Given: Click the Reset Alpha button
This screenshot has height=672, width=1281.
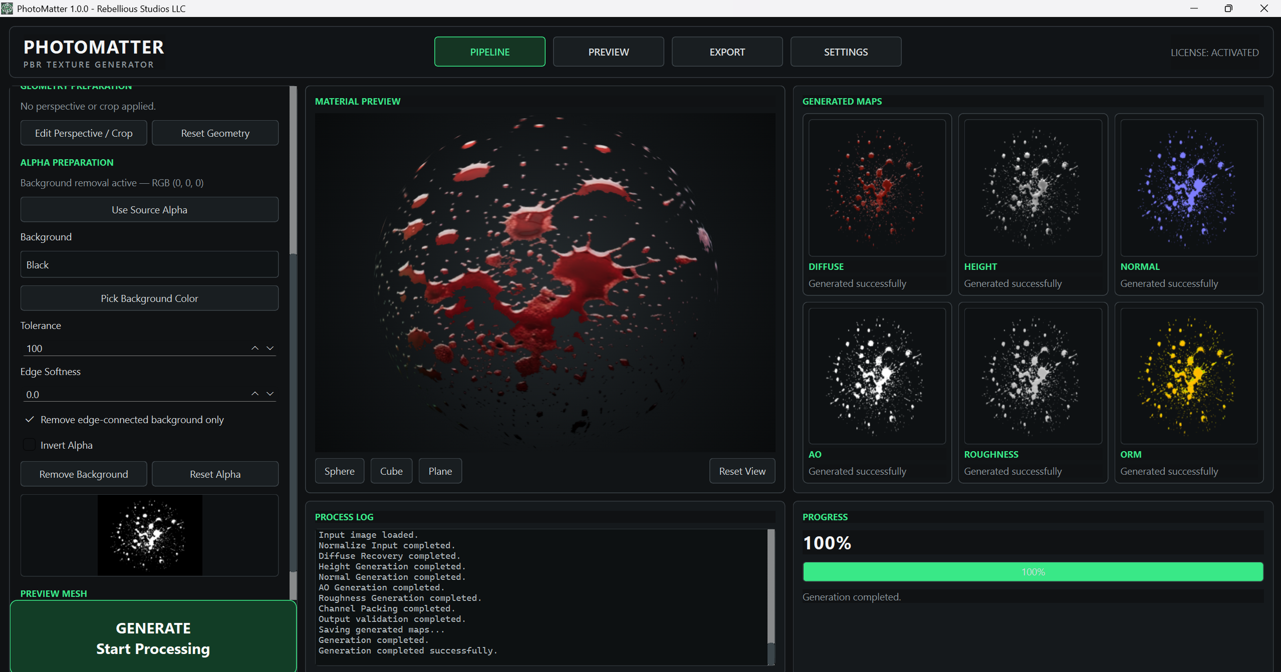Looking at the screenshot, I should (x=215, y=474).
